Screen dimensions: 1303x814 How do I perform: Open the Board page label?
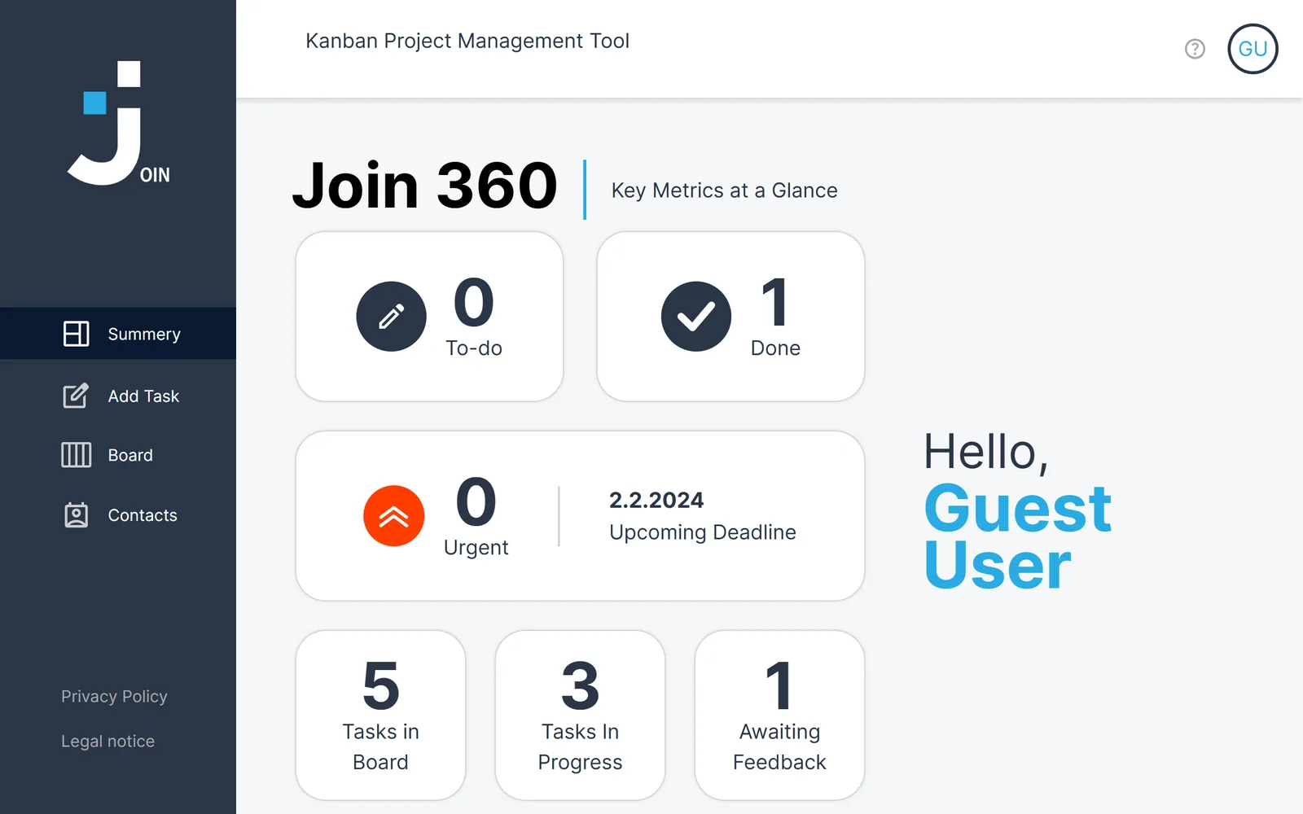[x=130, y=456]
